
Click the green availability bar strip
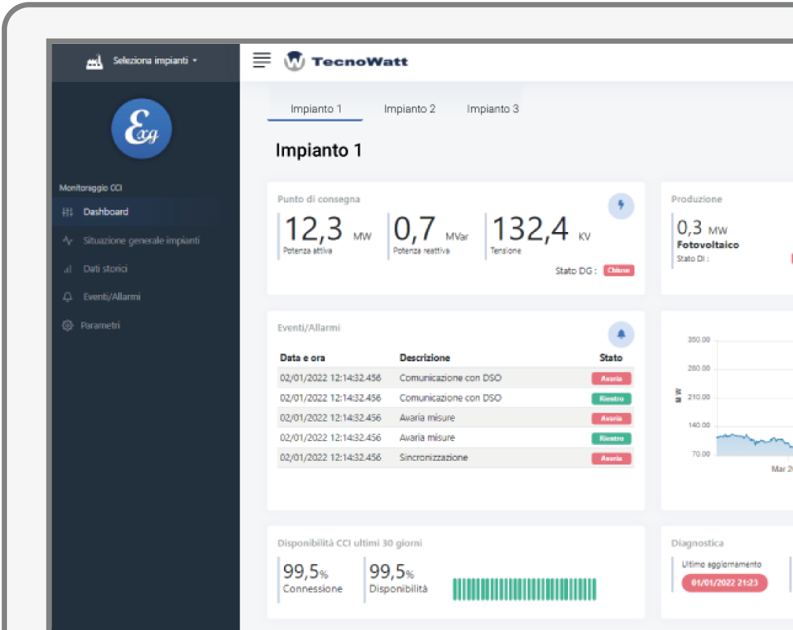(x=524, y=589)
